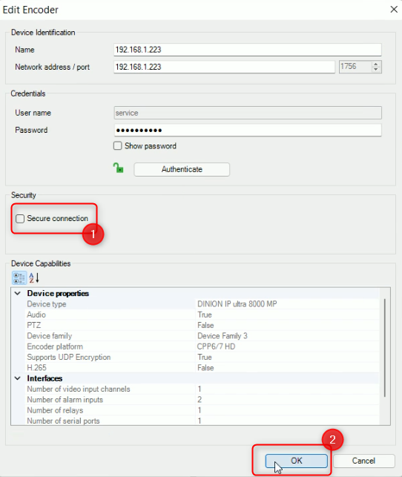The height and width of the screenshot is (477, 402).
Task: Switch to categorized view in Device Capabilities
Action: pos(19,277)
